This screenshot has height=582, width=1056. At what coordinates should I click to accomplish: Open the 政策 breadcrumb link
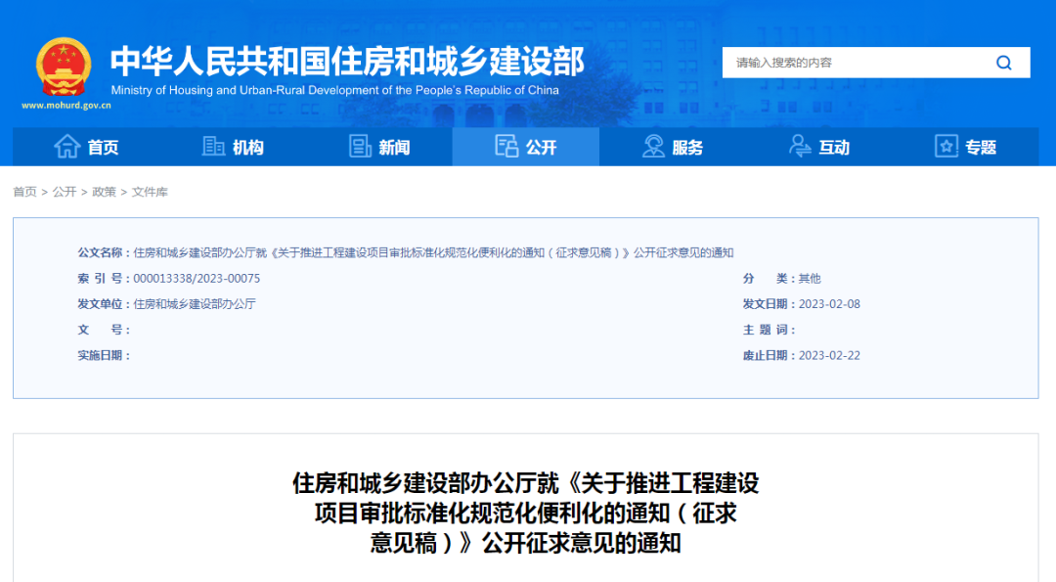coord(106,192)
